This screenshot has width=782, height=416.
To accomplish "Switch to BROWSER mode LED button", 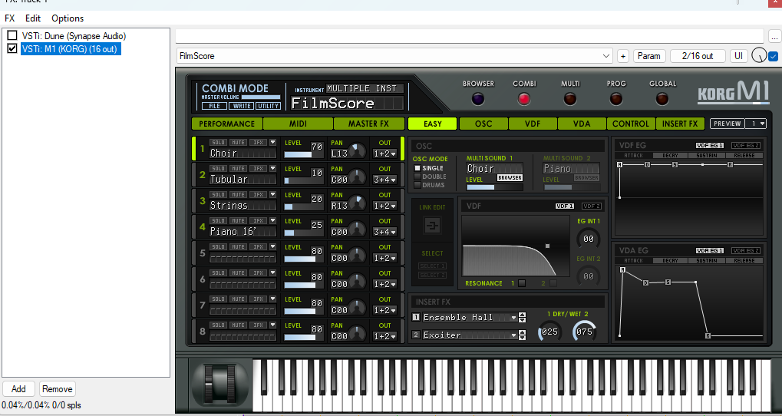I will pos(478,99).
